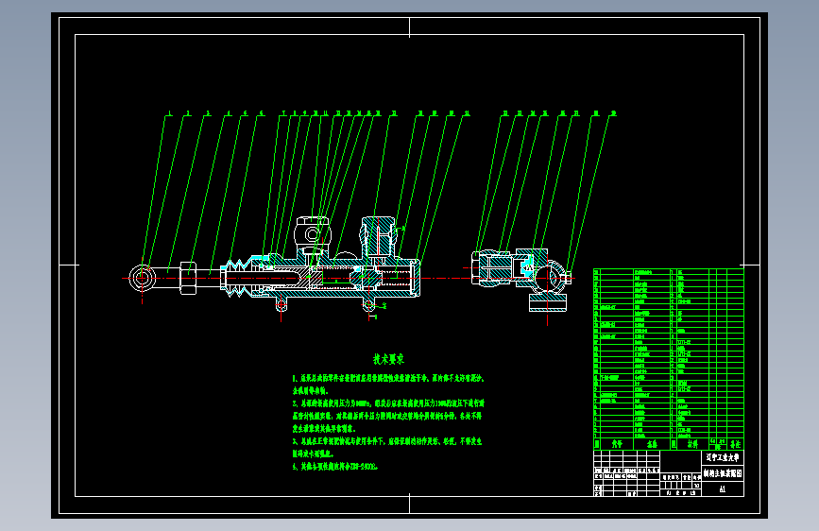Click the hatched outlet fitting on the cylinder top
Screen dimensions: 819x531
pos(378,236)
